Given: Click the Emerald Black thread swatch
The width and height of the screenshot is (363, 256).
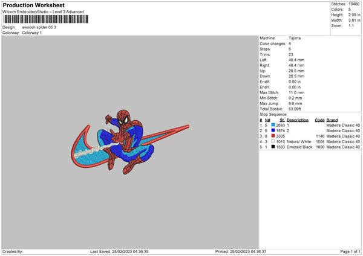Looking at the screenshot, I should click(x=273, y=147).
